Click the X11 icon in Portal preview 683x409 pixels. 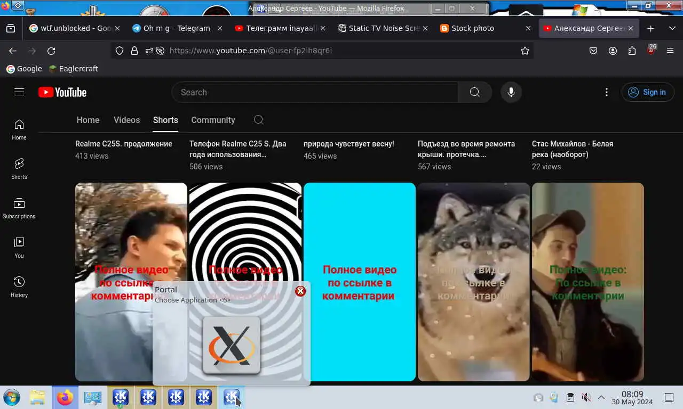pyautogui.click(x=231, y=345)
